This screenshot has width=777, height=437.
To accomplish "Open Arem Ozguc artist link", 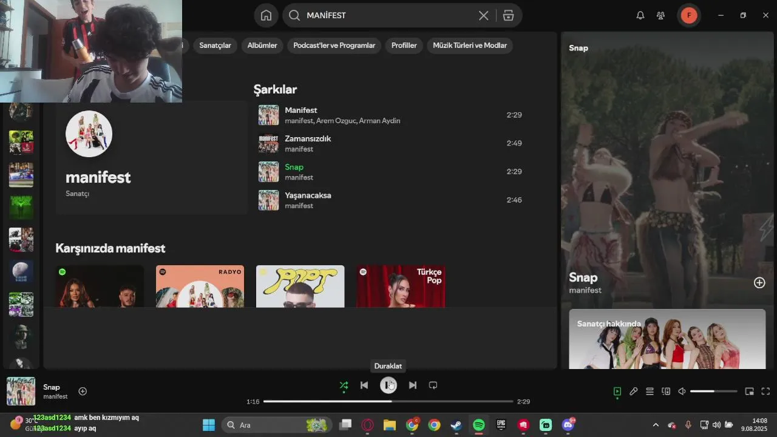I will [x=336, y=121].
